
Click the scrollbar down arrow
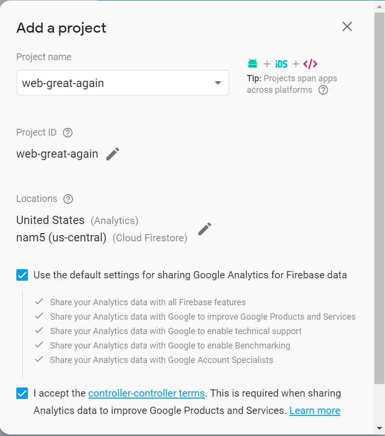click(379, 427)
